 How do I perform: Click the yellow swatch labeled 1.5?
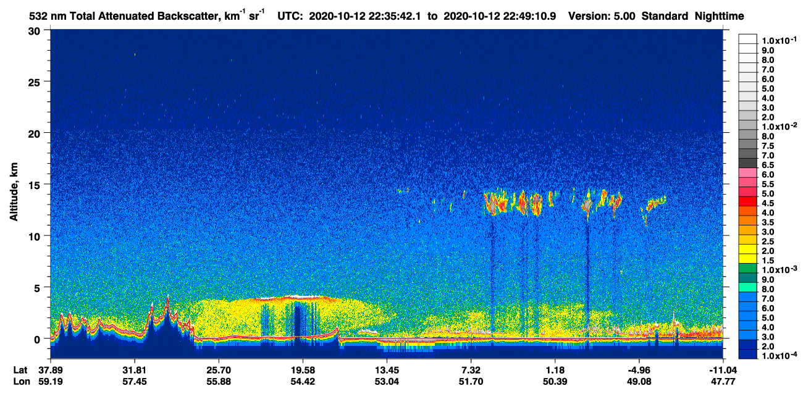tap(747, 259)
